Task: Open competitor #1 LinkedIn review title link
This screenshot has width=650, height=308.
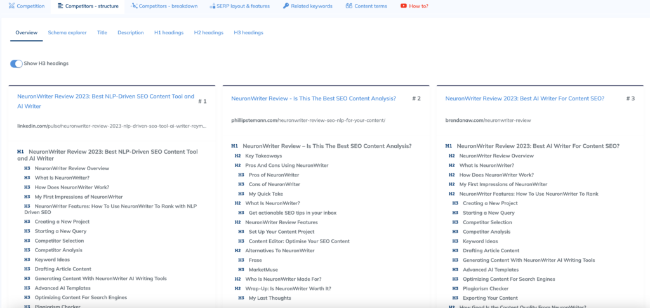Action: [106, 101]
